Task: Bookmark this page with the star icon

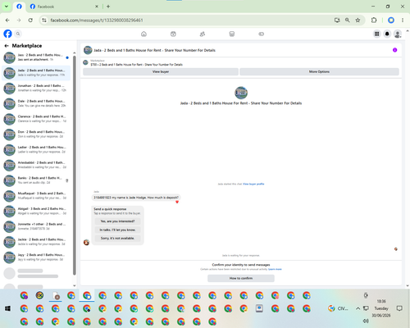Action: [x=358, y=20]
